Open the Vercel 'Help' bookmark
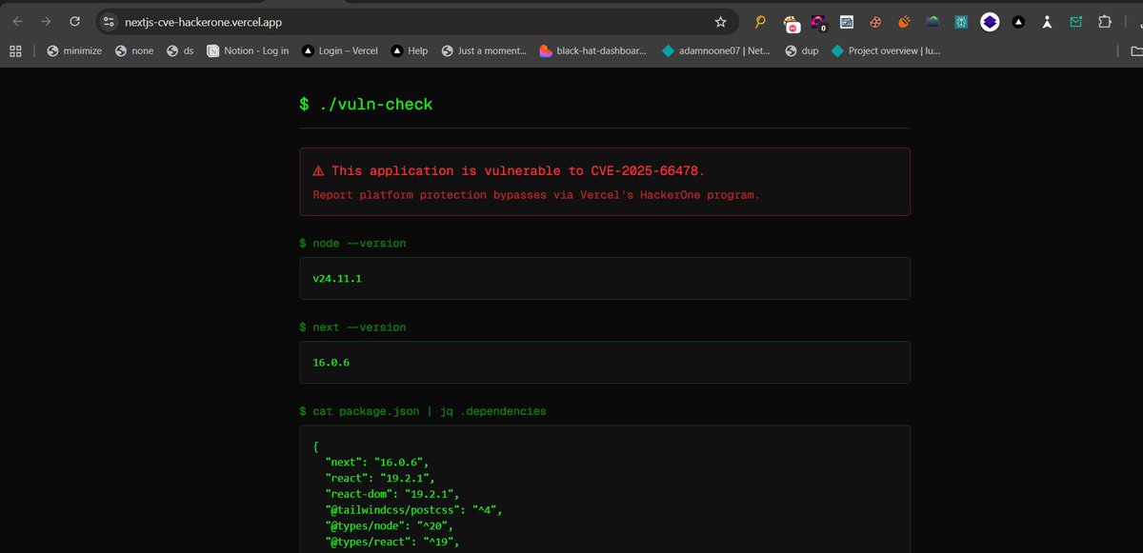Image resolution: width=1143 pixels, height=553 pixels. pos(409,51)
